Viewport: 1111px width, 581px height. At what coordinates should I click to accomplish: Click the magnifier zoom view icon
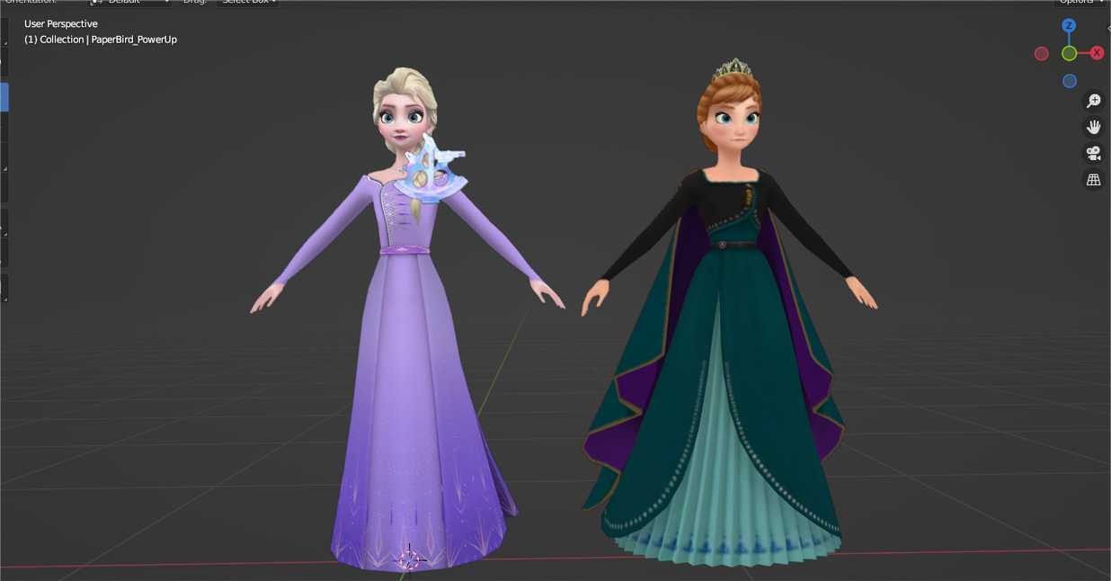point(1094,101)
